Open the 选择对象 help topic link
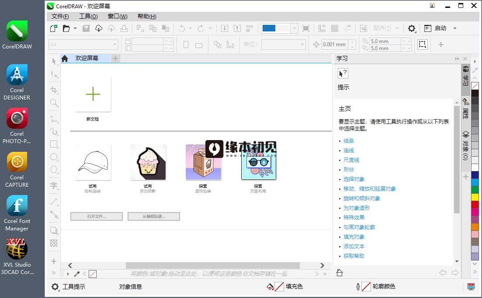 [354, 179]
